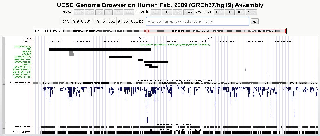Zoom in 1.5x
320x136 pixels.
pos(156,12)
